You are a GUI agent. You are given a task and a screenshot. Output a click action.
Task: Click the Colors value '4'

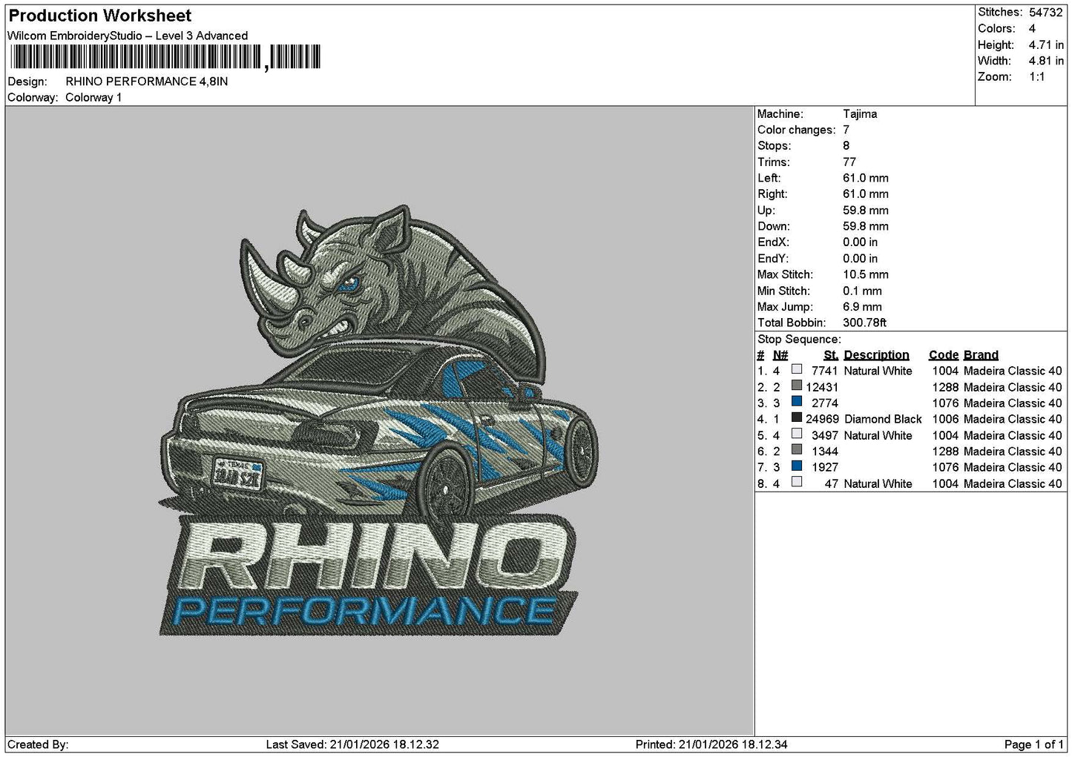(x=1032, y=29)
